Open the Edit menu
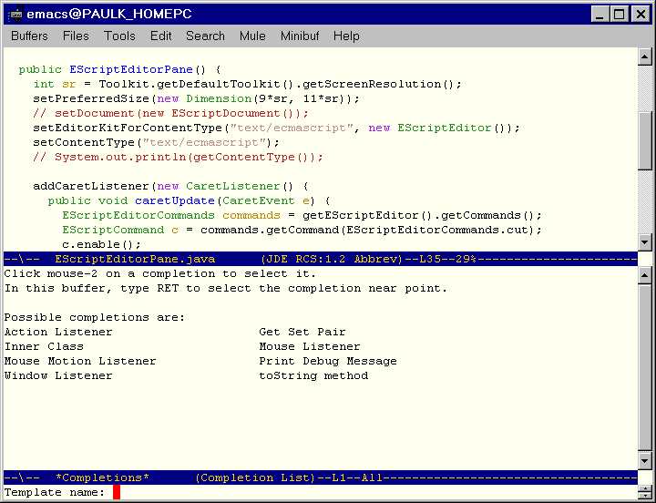 coord(161,36)
